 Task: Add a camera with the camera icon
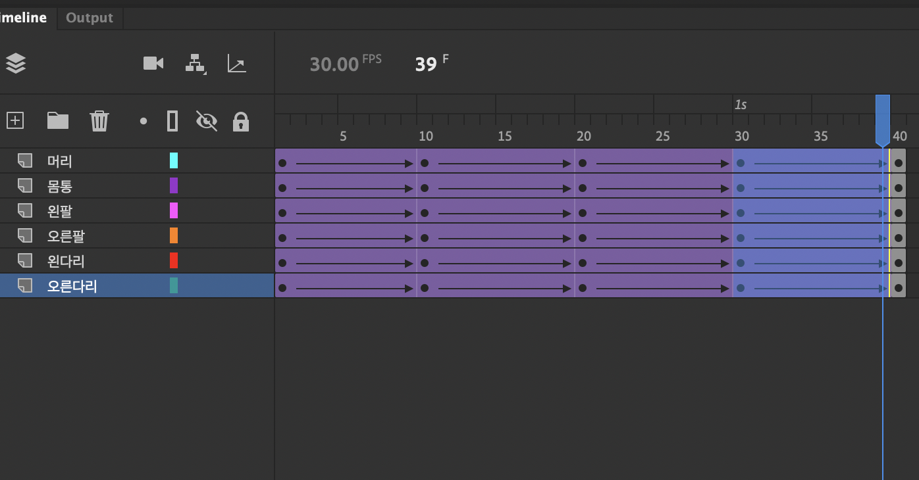[153, 63]
